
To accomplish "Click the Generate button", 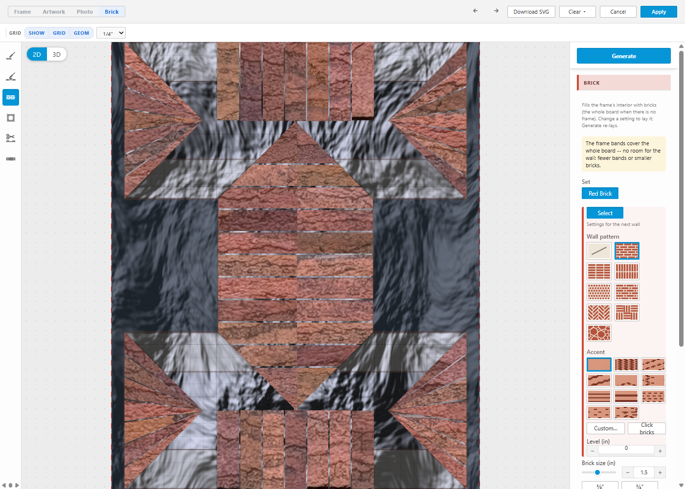I will coord(624,56).
